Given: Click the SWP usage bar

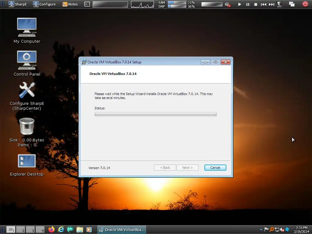Looking at the screenshot, I should (x=177, y=6).
